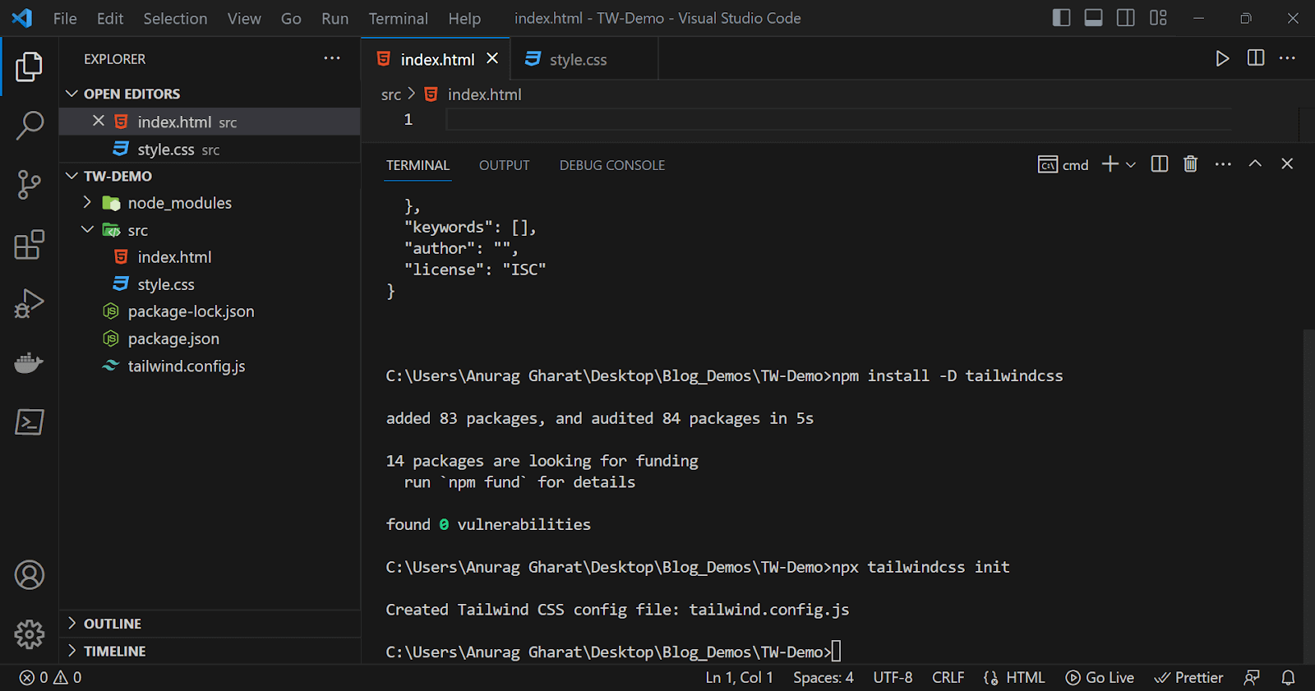The height and width of the screenshot is (691, 1315).
Task: Close the terminal panel
Action: 1287,164
